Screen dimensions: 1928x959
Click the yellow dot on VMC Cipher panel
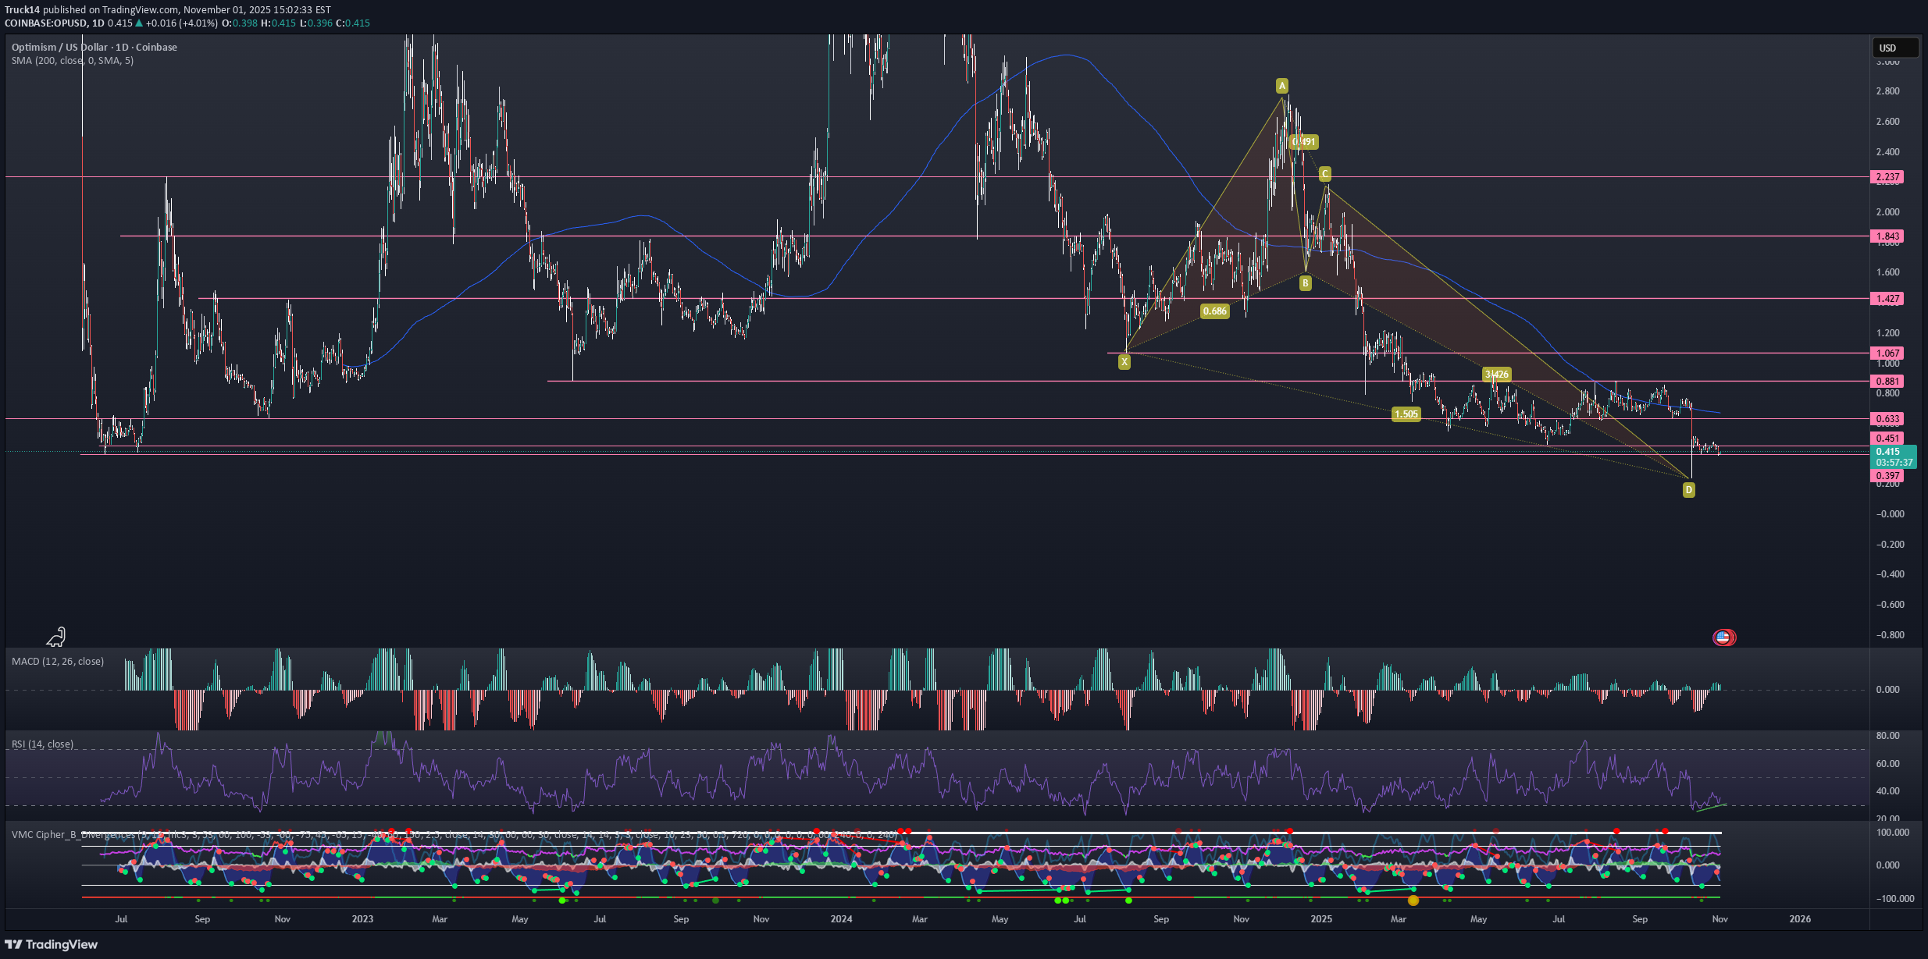coord(1413,900)
